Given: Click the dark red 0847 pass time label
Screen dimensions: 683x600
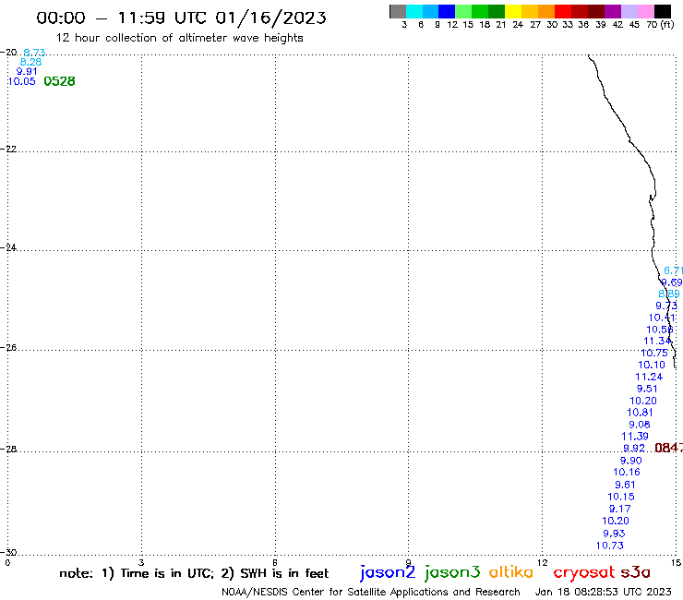Looking at the screenshot, I should click(x=668, y=448).
